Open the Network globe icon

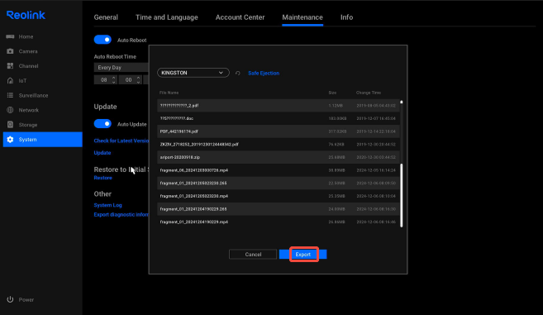pyautogui.click(x=10, y=110)
